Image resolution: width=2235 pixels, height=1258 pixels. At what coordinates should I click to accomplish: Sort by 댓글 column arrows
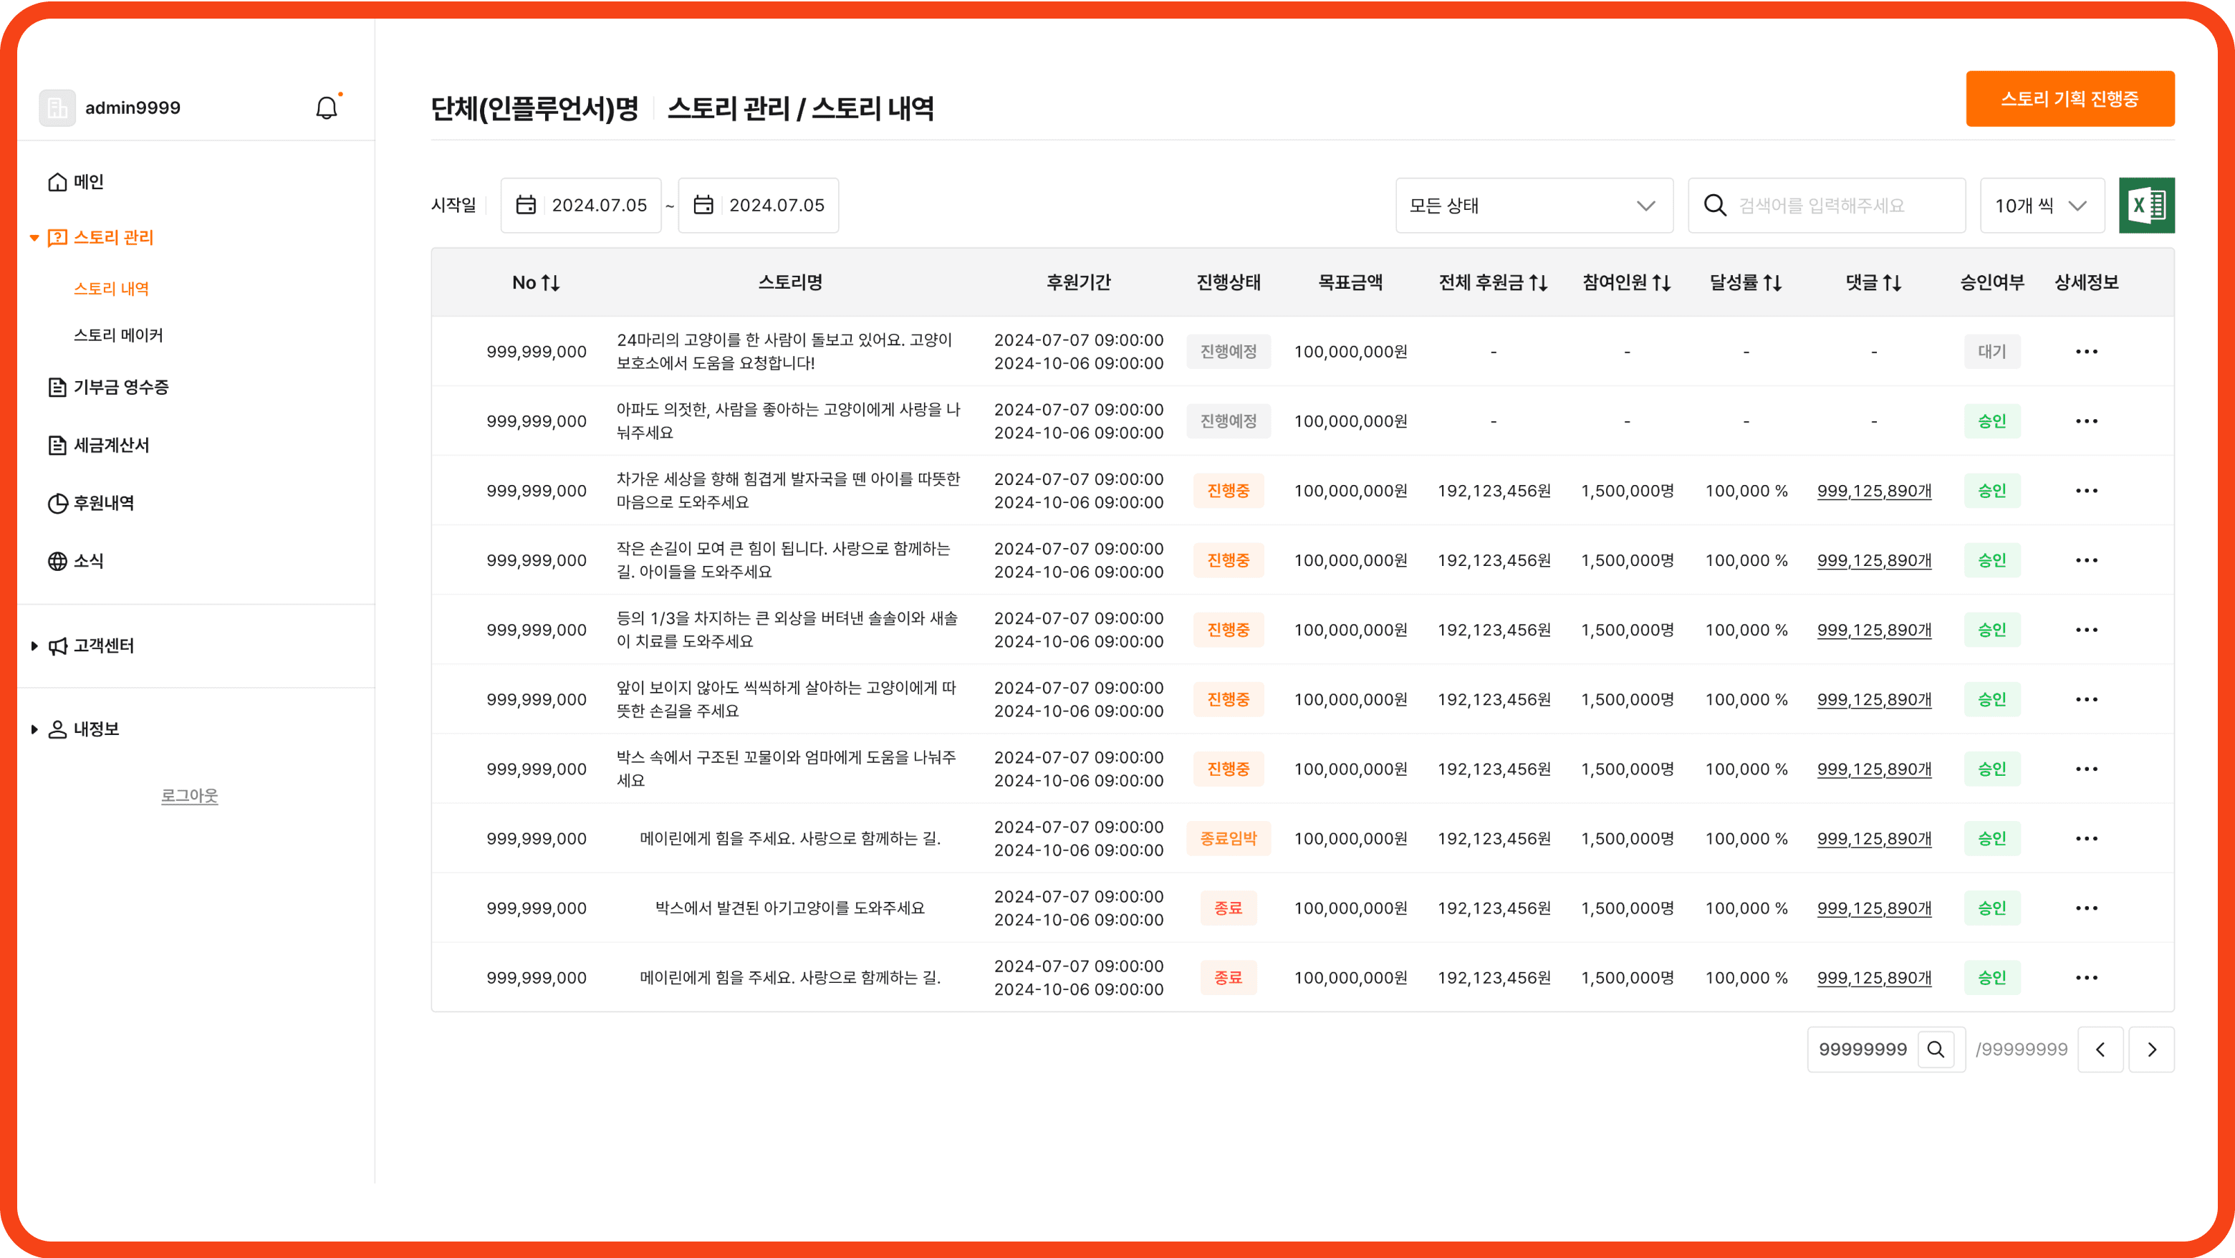pyautogui.click(x=1893, y=283)
